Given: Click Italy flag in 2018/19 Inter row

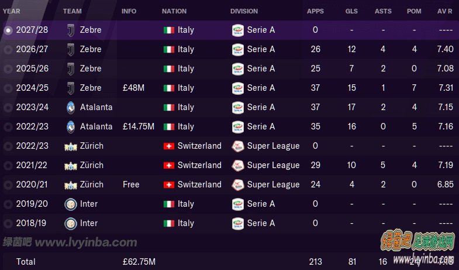Looking at the screenshot, I should [x=169, y=223].
